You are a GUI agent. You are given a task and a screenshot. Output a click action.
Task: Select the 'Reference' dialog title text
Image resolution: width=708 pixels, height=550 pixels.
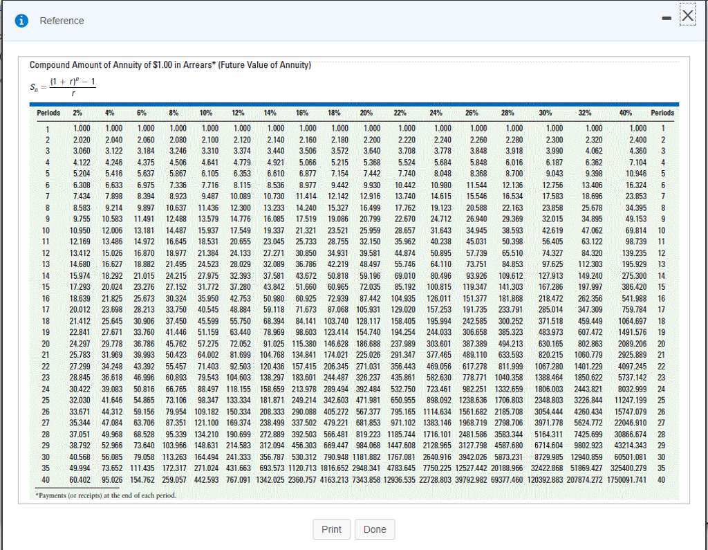[62, 21]
